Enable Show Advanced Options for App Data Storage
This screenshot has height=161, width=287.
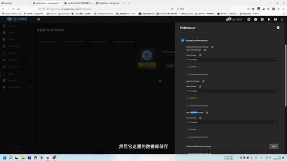point(187,106)
